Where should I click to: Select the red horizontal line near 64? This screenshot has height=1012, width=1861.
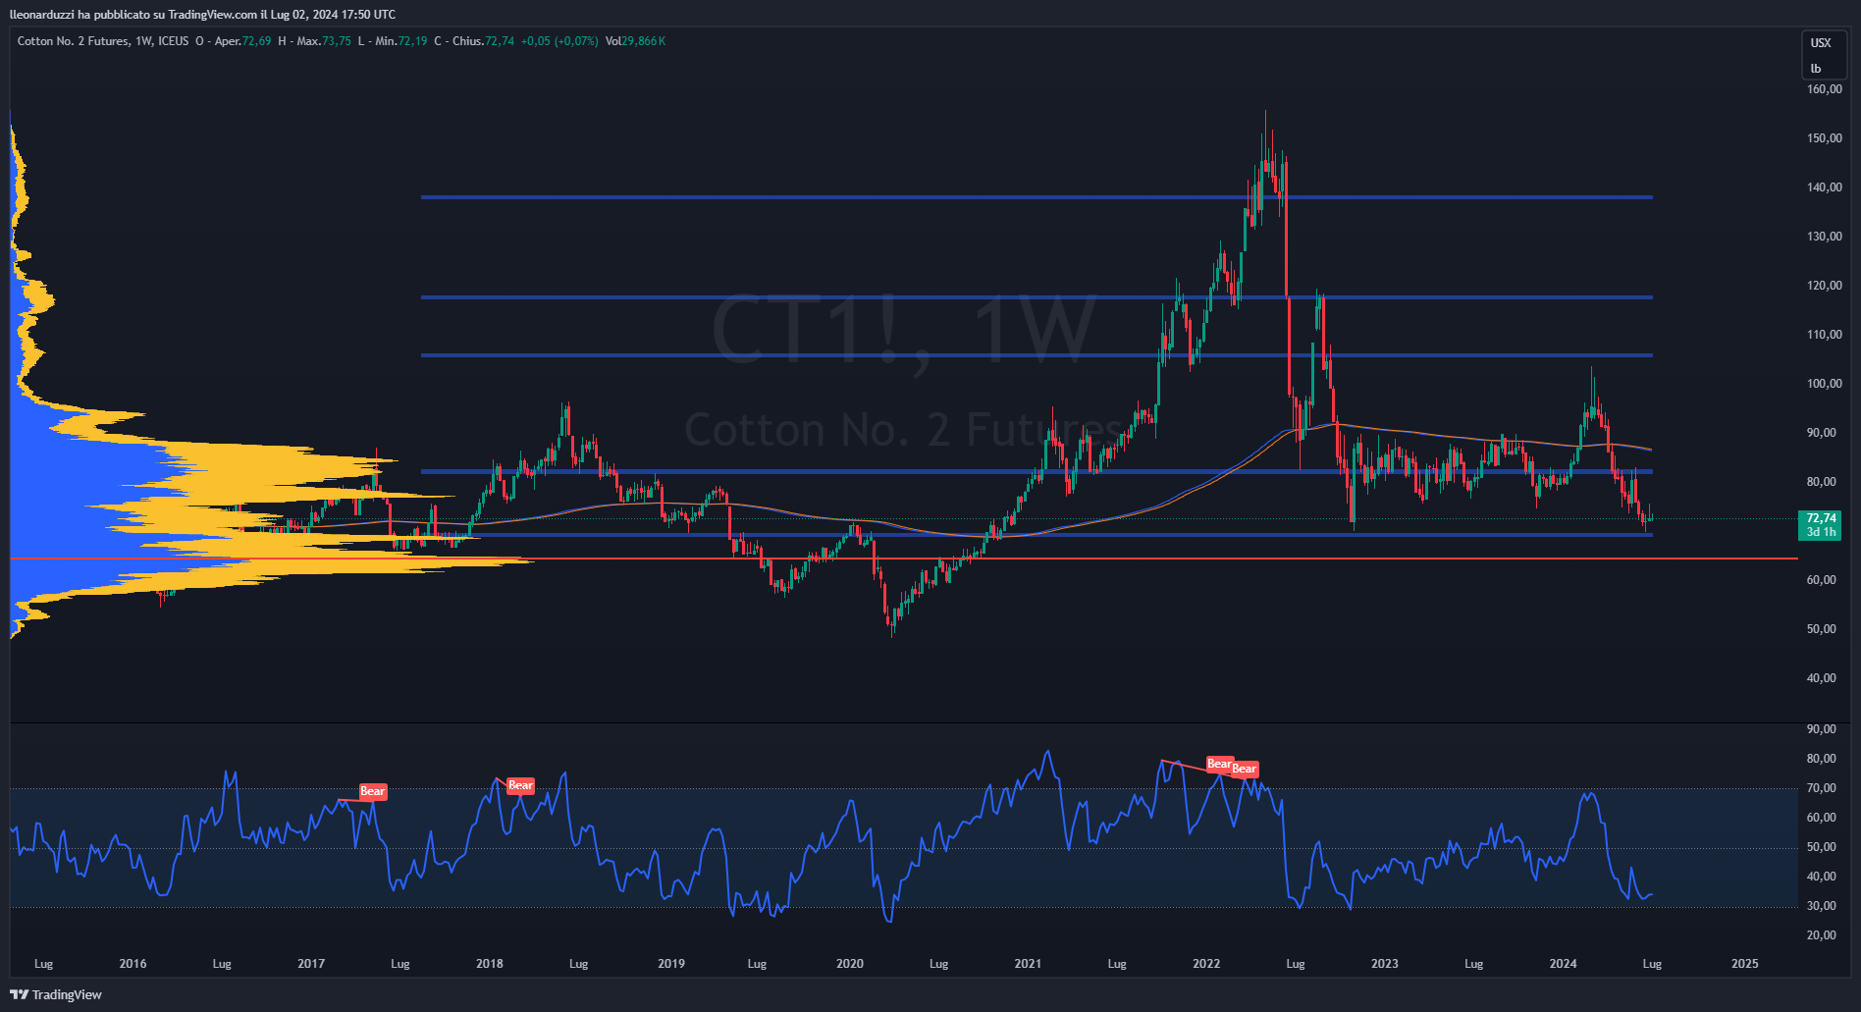pos(903,559)
